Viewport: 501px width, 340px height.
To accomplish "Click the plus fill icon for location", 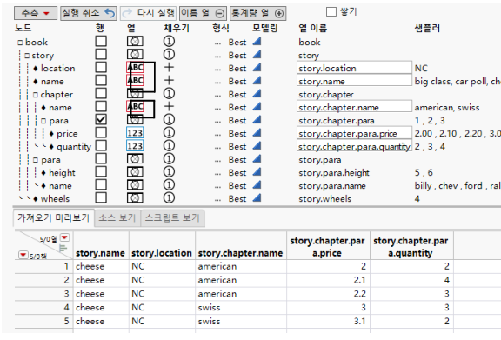I will click(x=169, y=67).
